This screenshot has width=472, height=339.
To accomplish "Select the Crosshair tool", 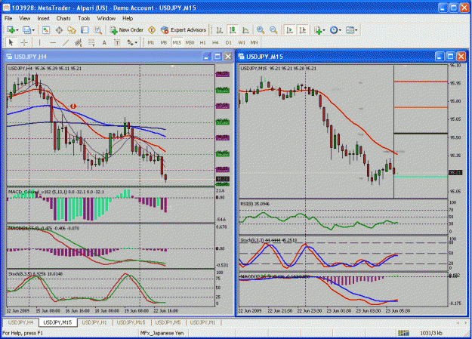I will tap(24, 42).
